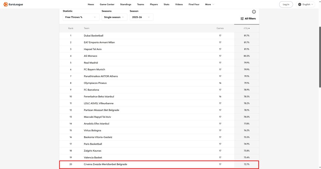Click Valencia Basket

tap(93, 157)
